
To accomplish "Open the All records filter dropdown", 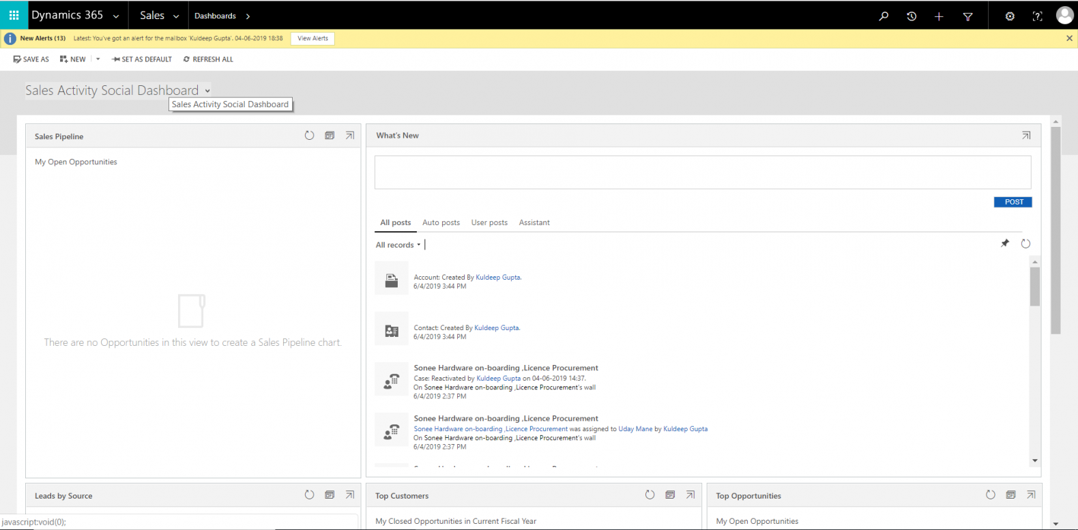I will point(398,245).
